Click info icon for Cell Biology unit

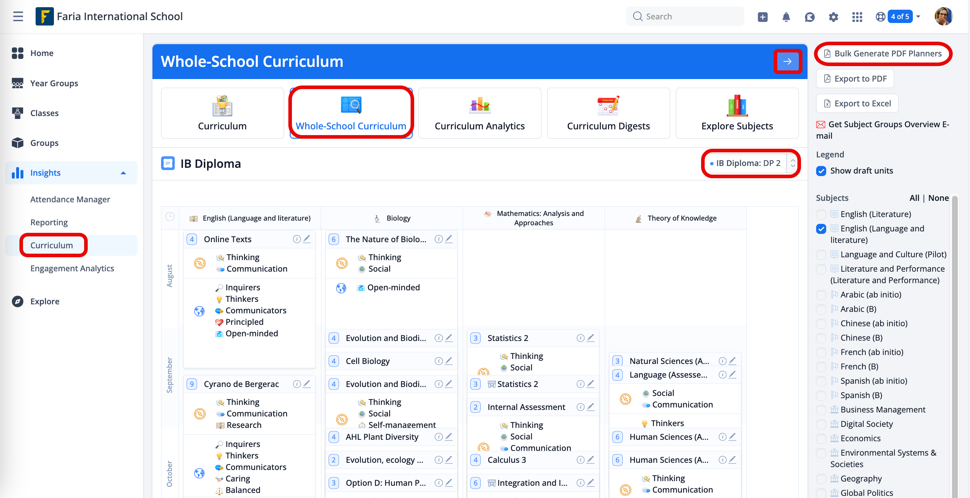pyautogui.click(x=438, y=361)
